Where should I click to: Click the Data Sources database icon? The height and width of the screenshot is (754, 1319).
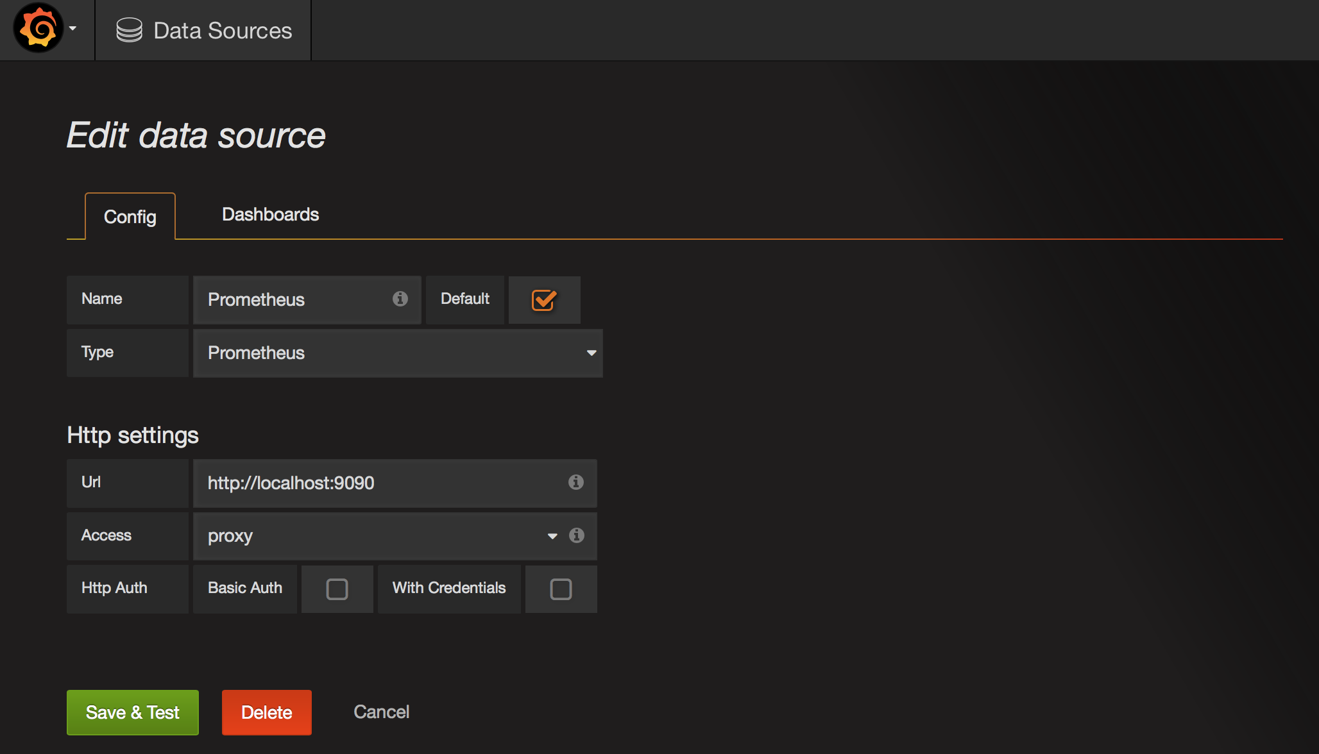pos(129,30)
